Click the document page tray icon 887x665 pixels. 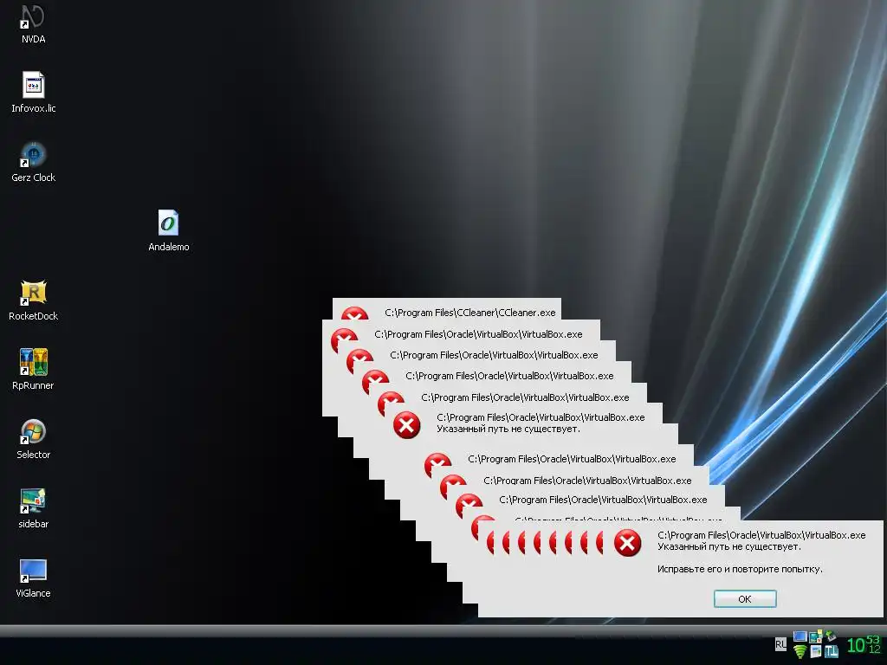[x=816, y=651]
